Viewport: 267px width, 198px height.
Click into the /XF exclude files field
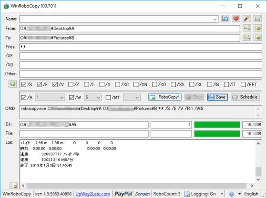pos(141,56)
